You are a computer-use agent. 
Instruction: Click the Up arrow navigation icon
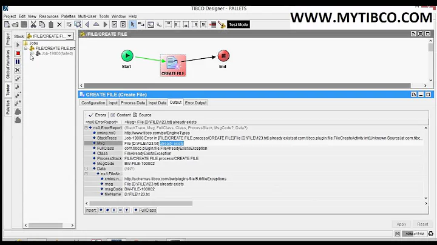[96, 24]
